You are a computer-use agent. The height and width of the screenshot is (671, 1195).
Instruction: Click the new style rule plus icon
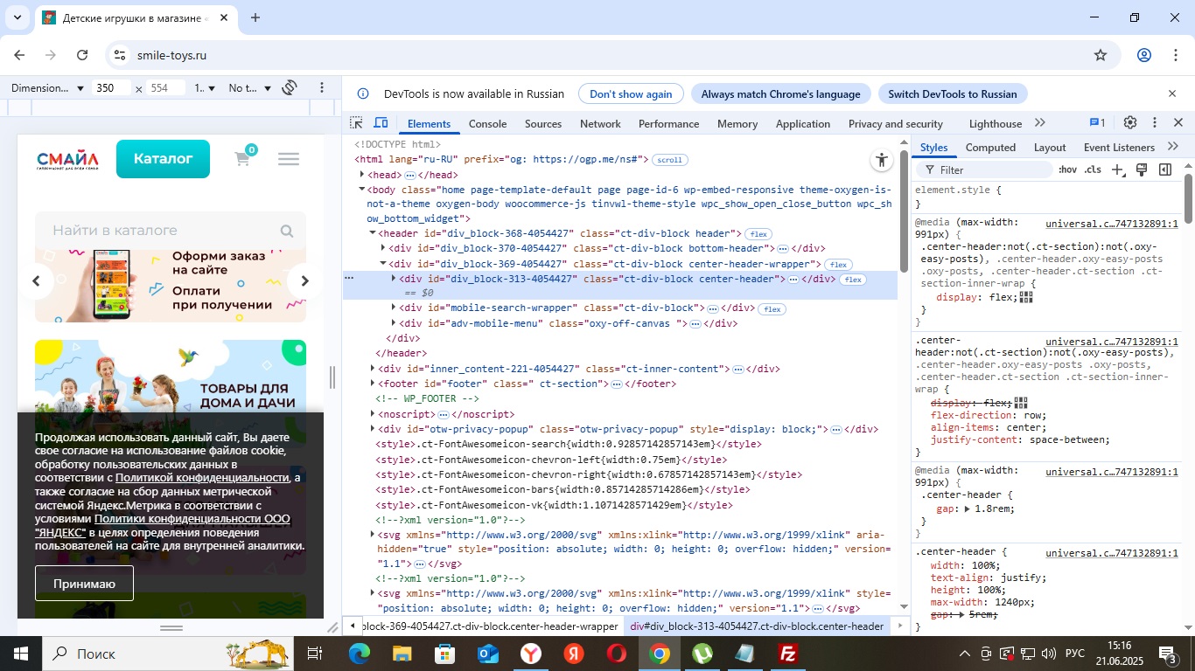click(1117, 169)
